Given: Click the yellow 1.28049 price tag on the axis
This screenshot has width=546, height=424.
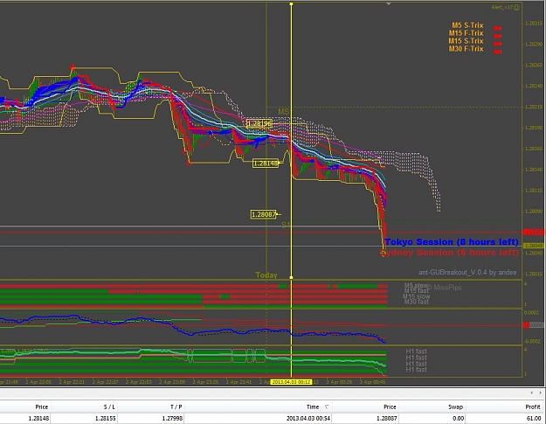Looking at the screenshot, I should coord(534,246).
